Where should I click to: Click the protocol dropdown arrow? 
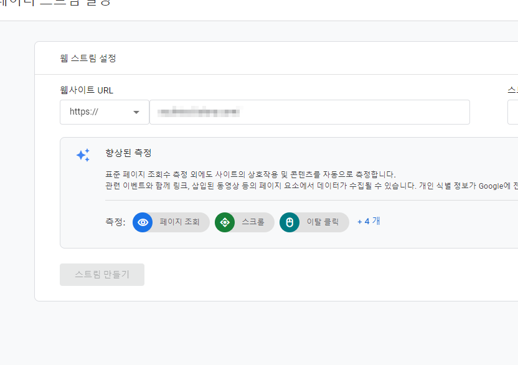coord(136,112)
